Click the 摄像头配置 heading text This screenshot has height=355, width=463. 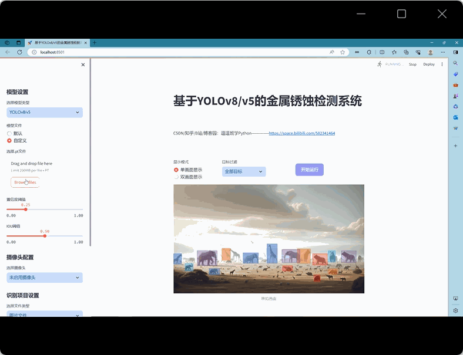click(20, 257)
